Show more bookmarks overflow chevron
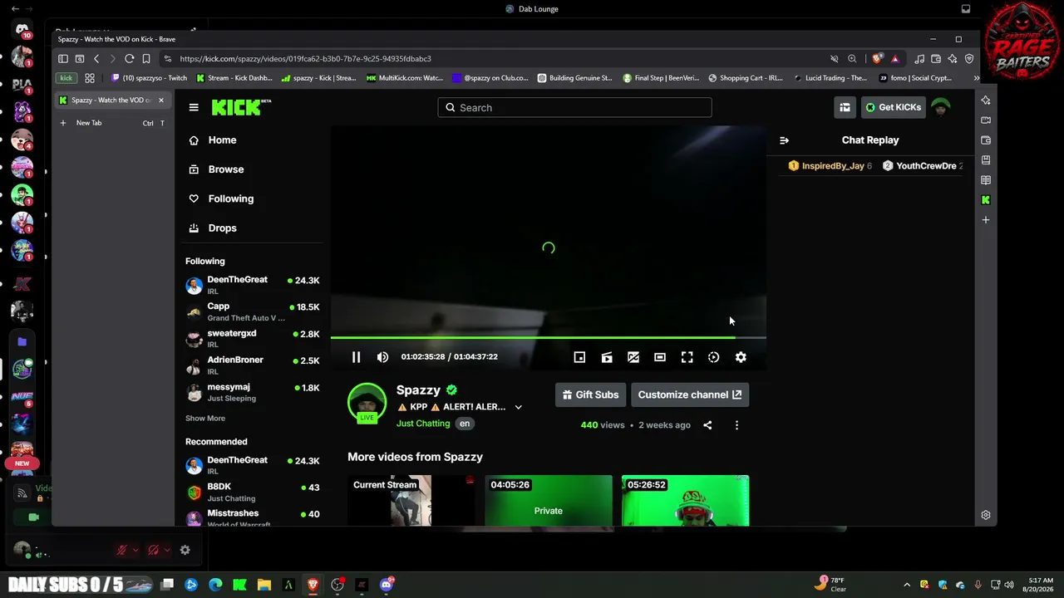 [976, 78]
